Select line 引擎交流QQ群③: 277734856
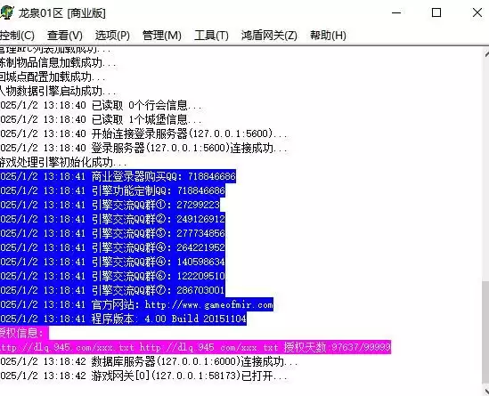 click(x=112, y=234)
